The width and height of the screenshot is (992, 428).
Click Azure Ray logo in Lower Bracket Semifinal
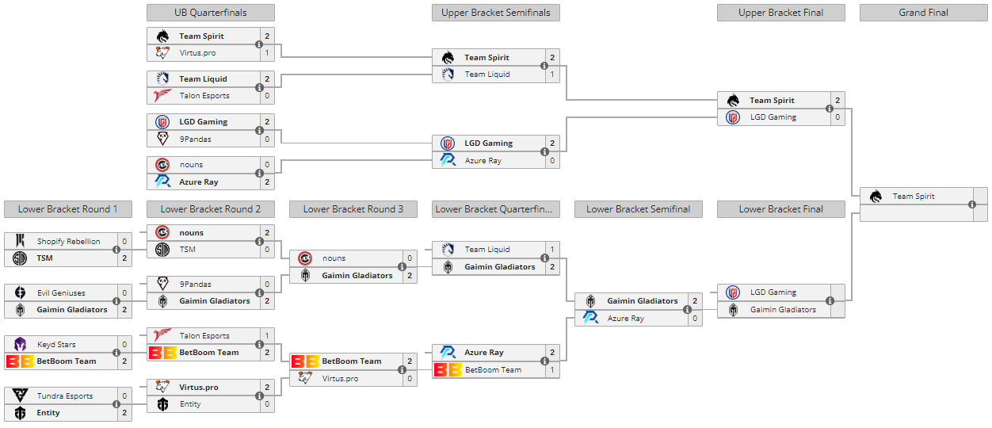click(x=590, y=318)
